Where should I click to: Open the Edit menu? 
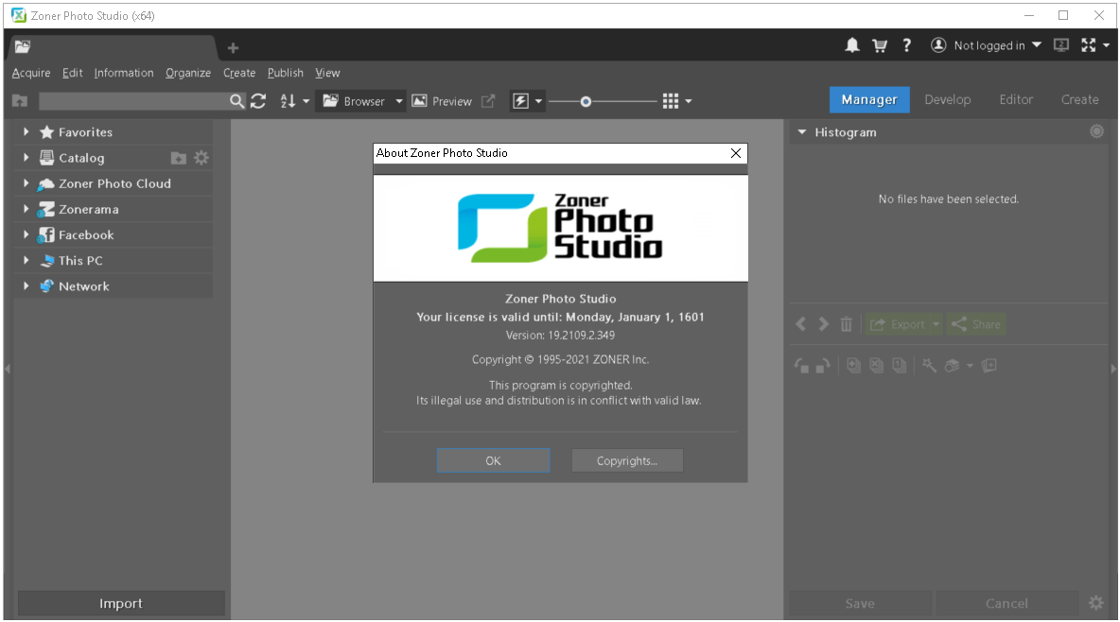point(72,73)
